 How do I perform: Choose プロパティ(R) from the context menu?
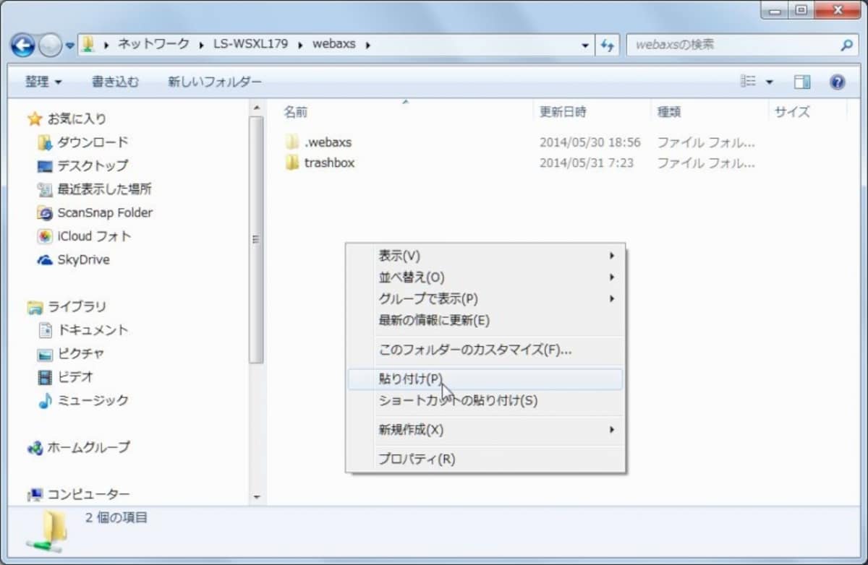point(485,459)
